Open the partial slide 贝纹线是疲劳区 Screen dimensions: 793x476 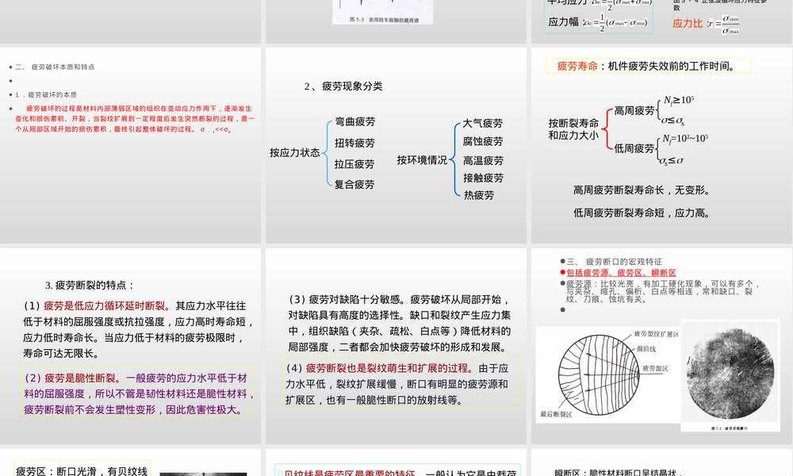coord(396,463)
